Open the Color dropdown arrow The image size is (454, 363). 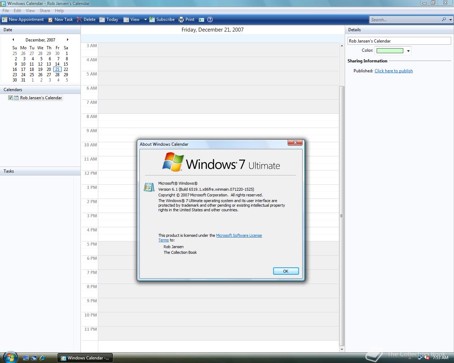coord(408,51)
